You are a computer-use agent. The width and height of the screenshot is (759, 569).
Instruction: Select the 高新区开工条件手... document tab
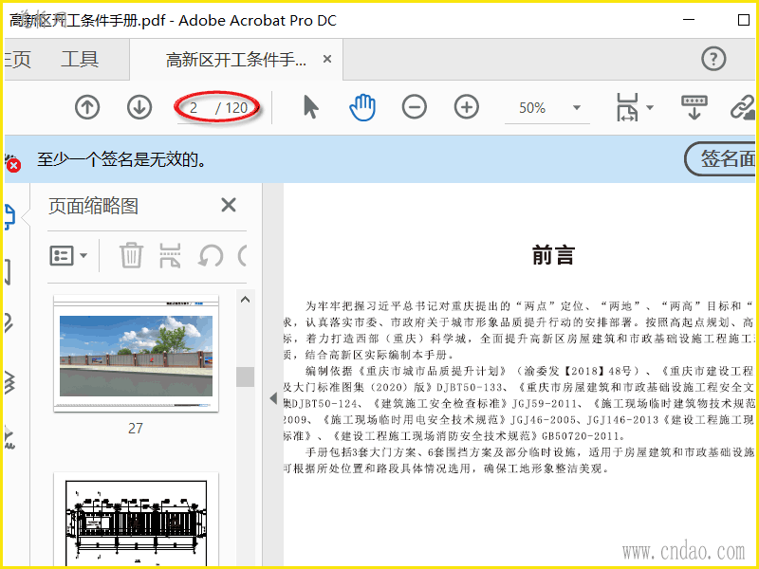point(235,60)
